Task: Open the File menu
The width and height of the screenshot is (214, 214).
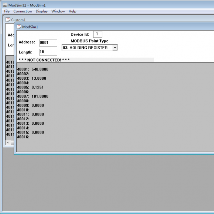Action: pyautogui.click(x=7, y=11)
